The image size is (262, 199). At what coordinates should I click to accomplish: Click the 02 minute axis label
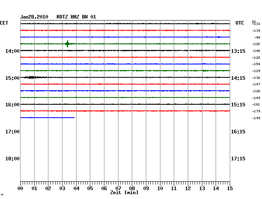pyautogui.click(x=48, y=189)
